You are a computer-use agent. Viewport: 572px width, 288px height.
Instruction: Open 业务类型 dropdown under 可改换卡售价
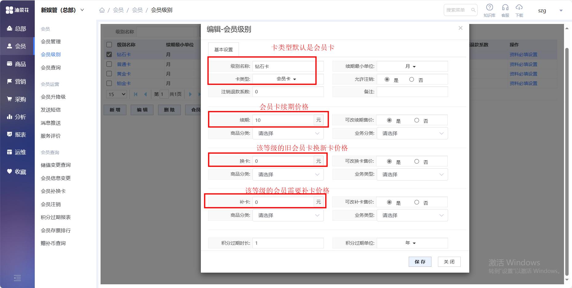pyautogui.click(x=412, y=174)
